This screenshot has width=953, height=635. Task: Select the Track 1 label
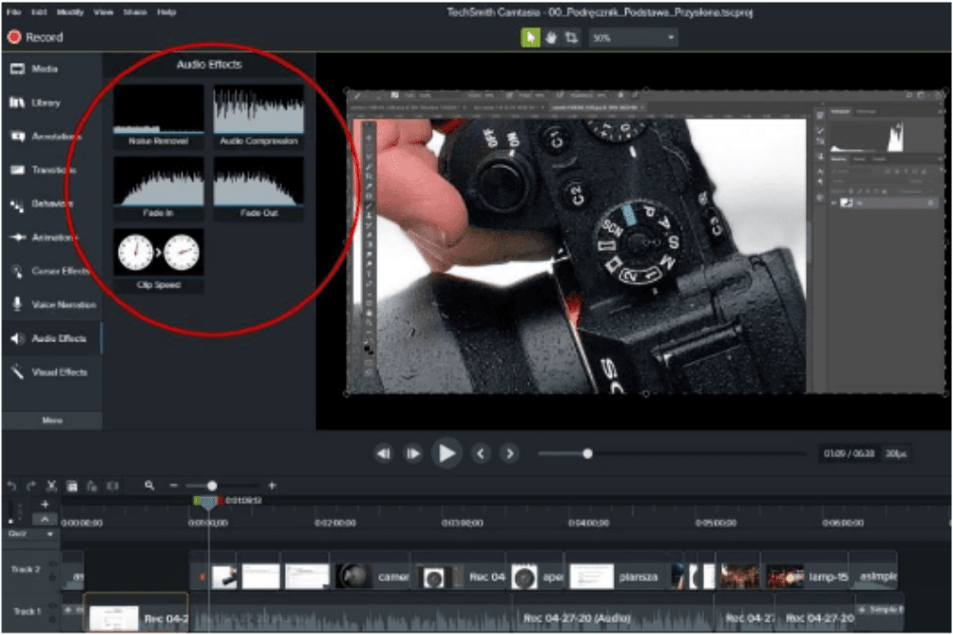[26, 611]
